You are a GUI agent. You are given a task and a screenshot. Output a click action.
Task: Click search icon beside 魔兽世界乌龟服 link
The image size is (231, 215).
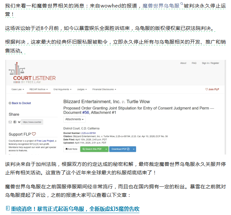pyautogui.click(x=182, y=4)
